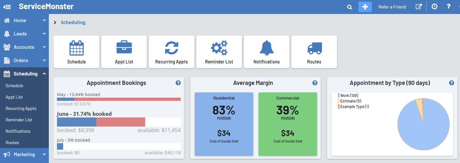Toggle the sidebar collapse menu icon

[x=7, y=7]
